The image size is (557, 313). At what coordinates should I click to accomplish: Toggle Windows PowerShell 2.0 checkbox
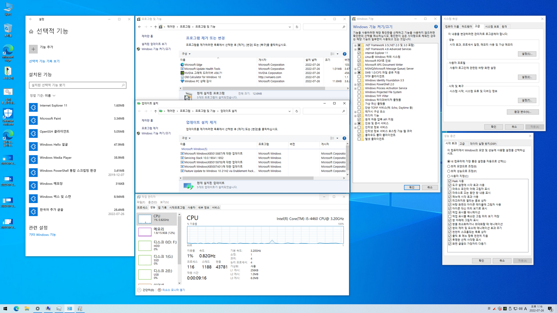click(x=359, y=84)
